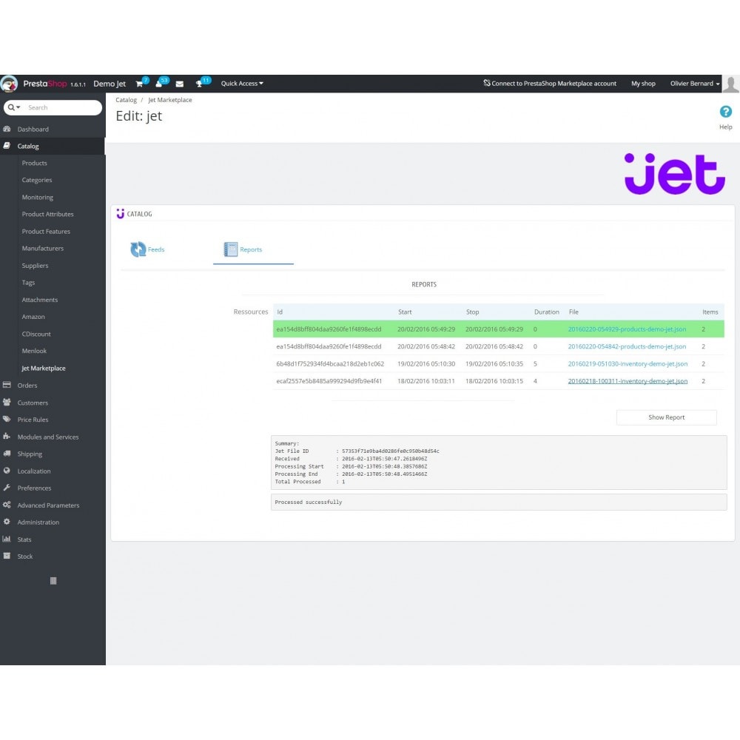
Task: Open the shopping cart notifications icon
Action: 140,84
